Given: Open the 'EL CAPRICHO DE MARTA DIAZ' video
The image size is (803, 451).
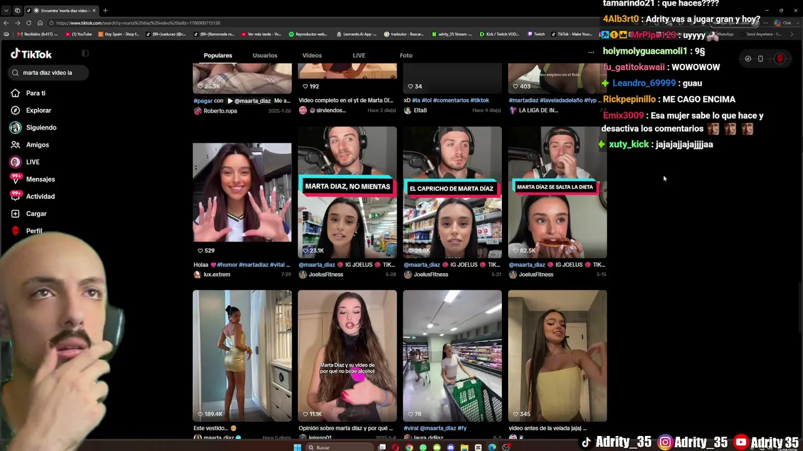Looking at the screenshot, I should (452, 192).
